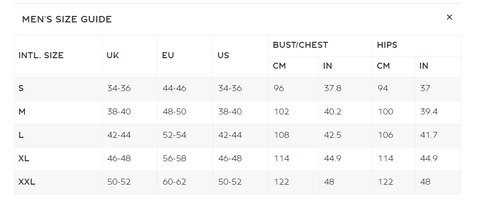Click the M size row label

click(22, 112)
